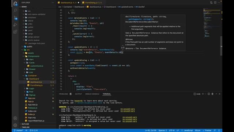The width and height of the screenshot is (234, 132).
Task: Maximize the panel with the up chevron
Action: tap(216, 94)
